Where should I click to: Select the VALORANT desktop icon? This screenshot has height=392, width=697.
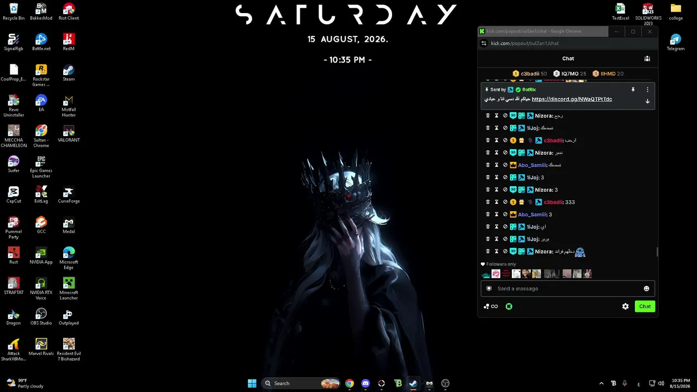(69, 134)
